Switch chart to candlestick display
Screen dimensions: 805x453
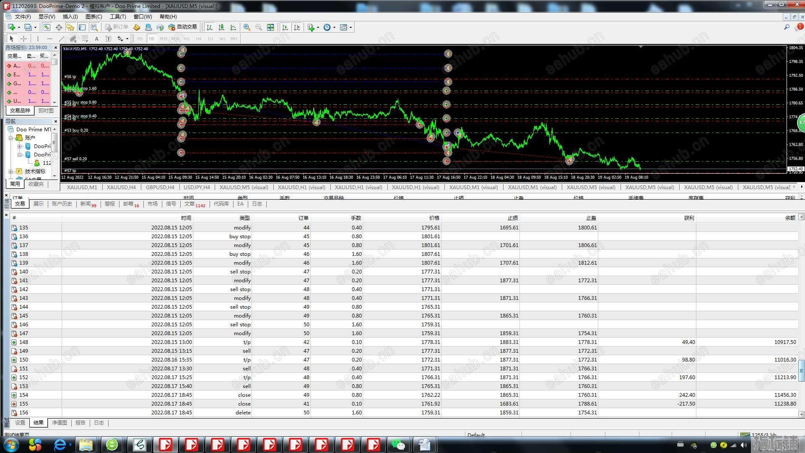[x=221, y=27]
